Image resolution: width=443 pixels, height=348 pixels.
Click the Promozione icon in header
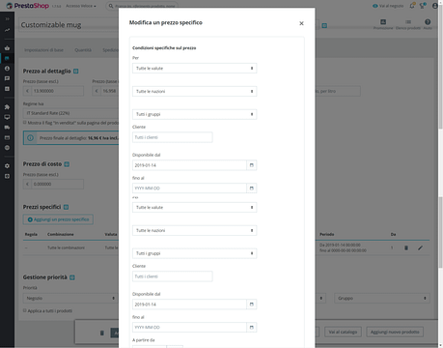click(383, 22)
